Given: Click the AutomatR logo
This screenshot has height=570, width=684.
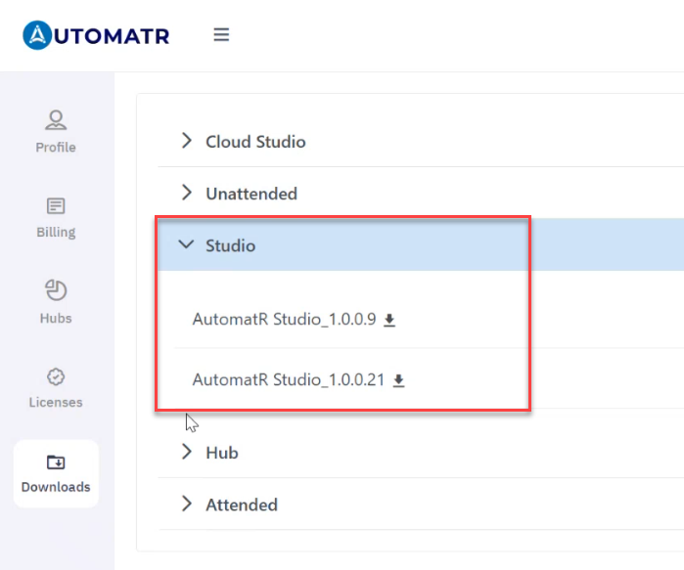Looking at the screenshot, I should click(x=96, y=35).
